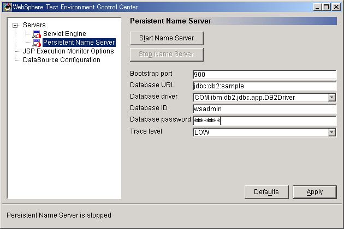344x229 pixels.
Task: Click the disabled Stop Name Server button
Action: (x=167, y=55)
